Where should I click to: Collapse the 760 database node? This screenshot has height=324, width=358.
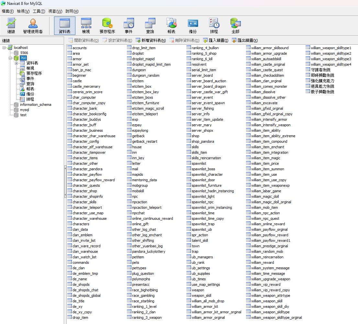tap(10, 58)
